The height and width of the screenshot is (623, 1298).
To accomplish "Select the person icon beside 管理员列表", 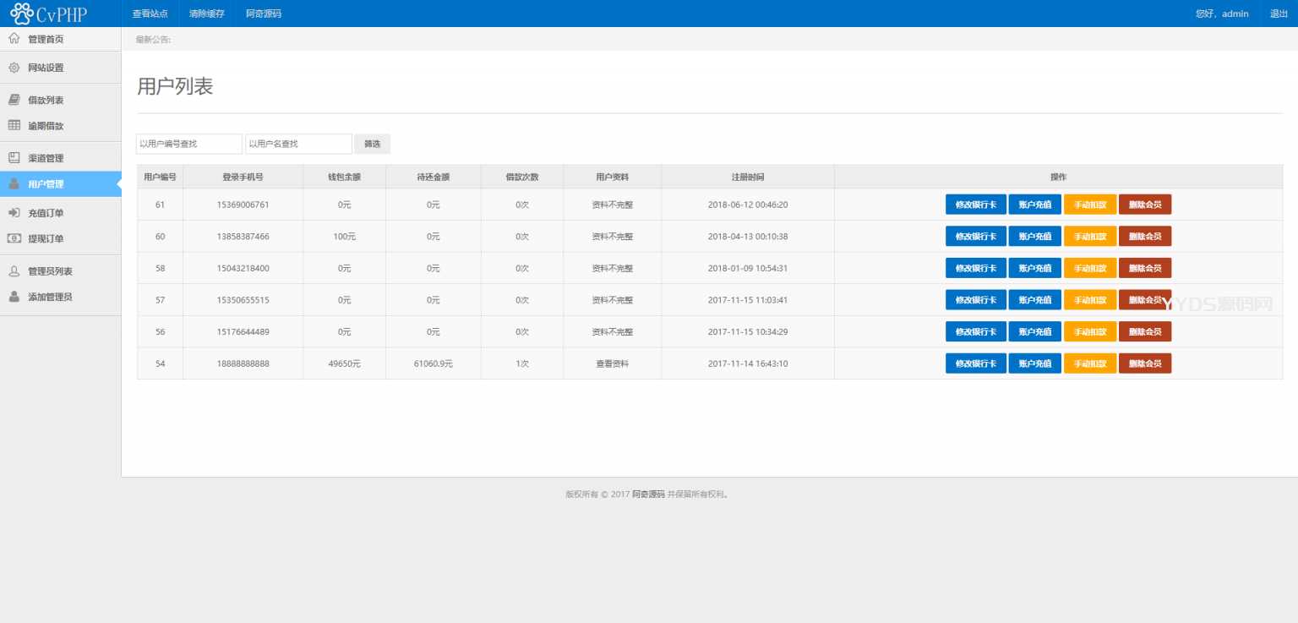I will pyautogui.click(x=14, y=271).
